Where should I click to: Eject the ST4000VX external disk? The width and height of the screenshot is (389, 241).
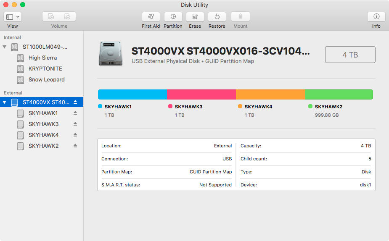[75, 102]
